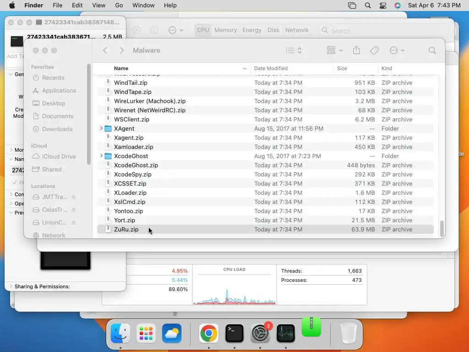Open Spotlight search in menu bar
Viewport: 469px width, 352px height.
tap(368, 5)
